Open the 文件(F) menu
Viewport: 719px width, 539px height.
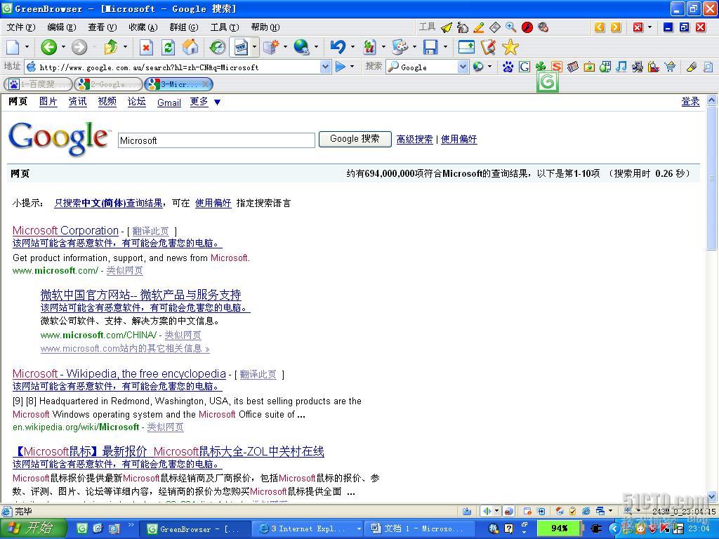(x=21, y=27)
